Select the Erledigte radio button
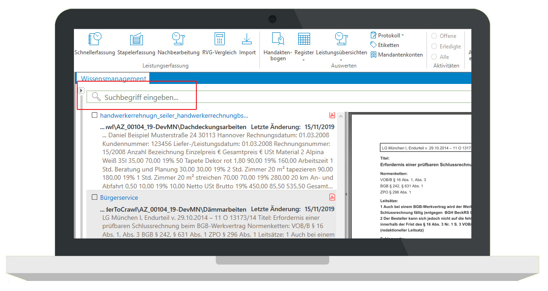 coord(434,47)
